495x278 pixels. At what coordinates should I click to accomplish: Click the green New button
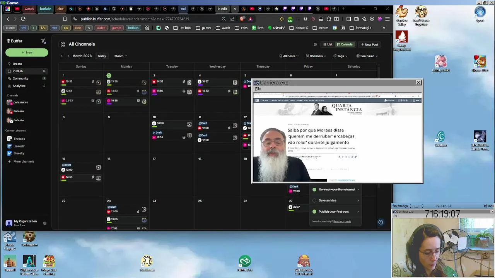(27, 53)
